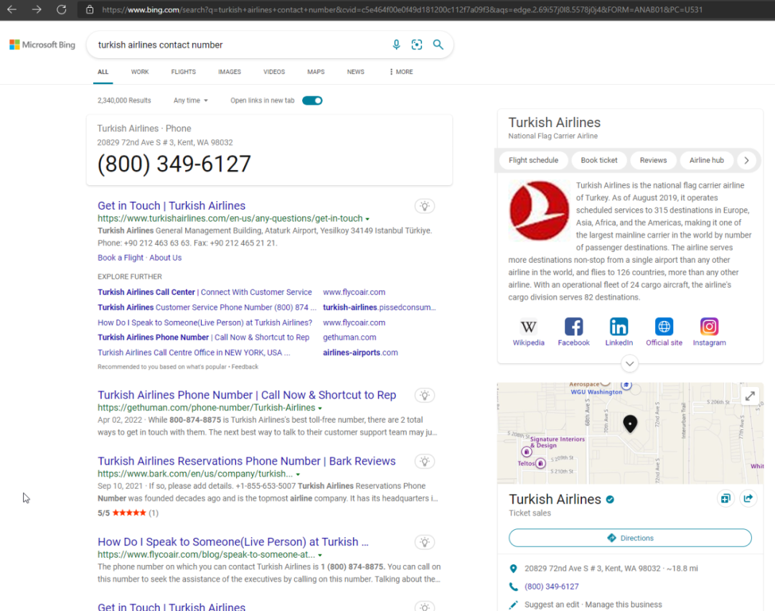Screen dimensions: 775x611
Task: Click the phone icon beside (800) 349-6127
Action: (x=514, y=587)
